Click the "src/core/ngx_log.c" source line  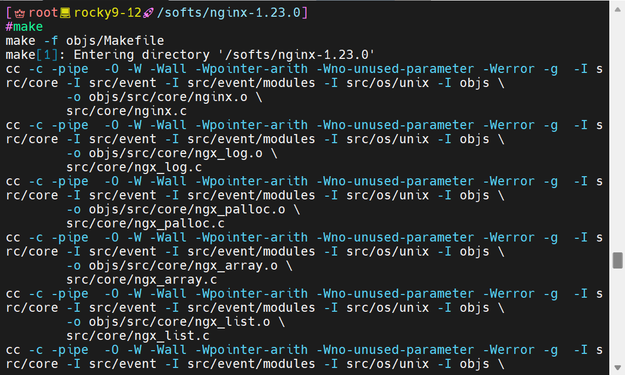(134, 167)
